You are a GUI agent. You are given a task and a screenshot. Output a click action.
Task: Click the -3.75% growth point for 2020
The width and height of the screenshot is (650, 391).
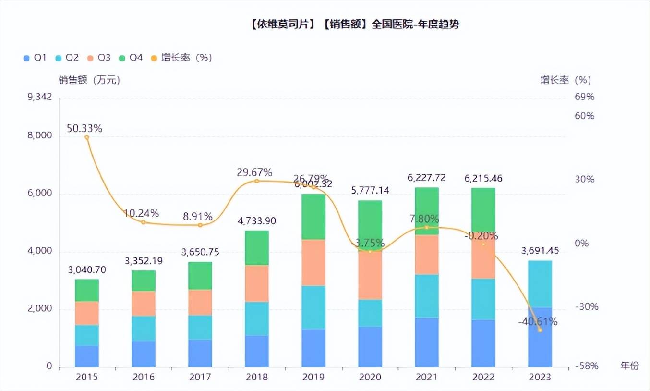370,252
